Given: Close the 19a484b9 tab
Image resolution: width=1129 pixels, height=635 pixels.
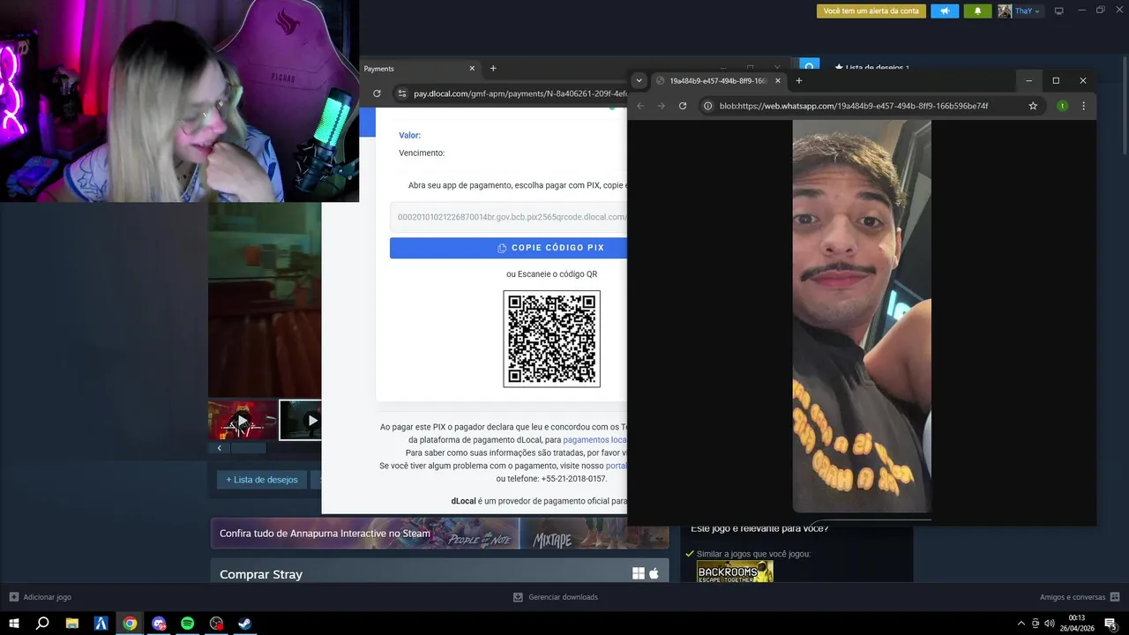Looking at the screenshot, I should (777, 80).
